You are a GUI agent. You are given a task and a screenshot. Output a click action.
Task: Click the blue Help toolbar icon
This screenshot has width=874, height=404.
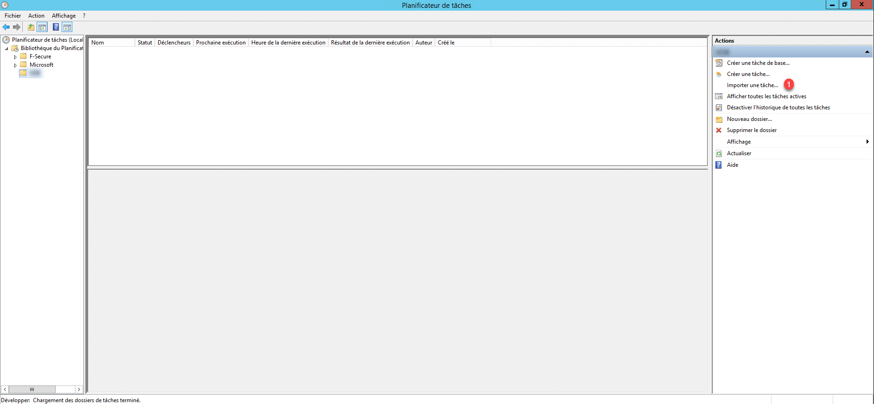[56, 27]
